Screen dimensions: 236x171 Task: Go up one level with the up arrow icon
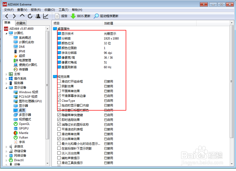coord(22,15)
